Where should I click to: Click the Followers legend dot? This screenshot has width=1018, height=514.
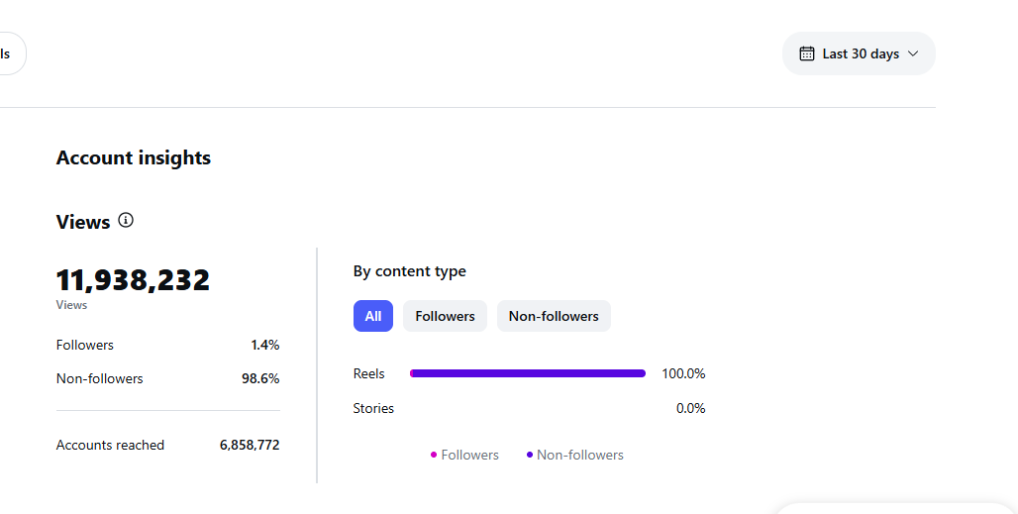434,455
